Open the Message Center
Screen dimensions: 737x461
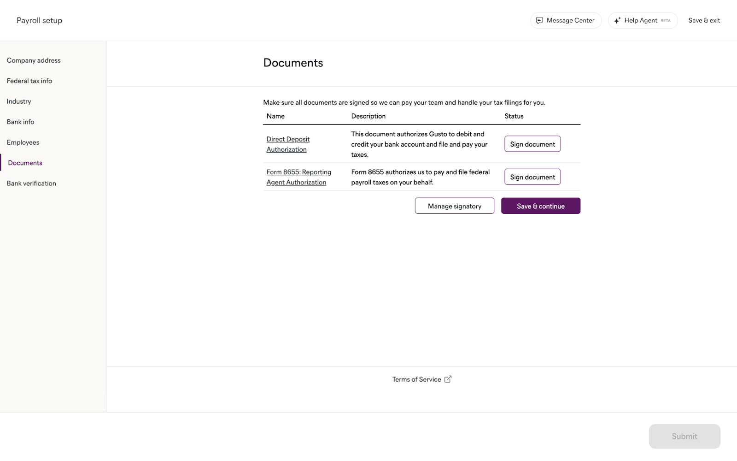pos(566,20)
